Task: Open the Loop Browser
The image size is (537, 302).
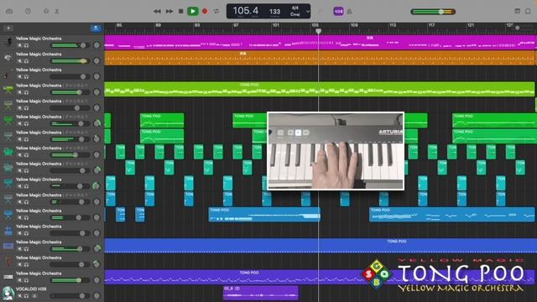Action: [x=528, y=11]
